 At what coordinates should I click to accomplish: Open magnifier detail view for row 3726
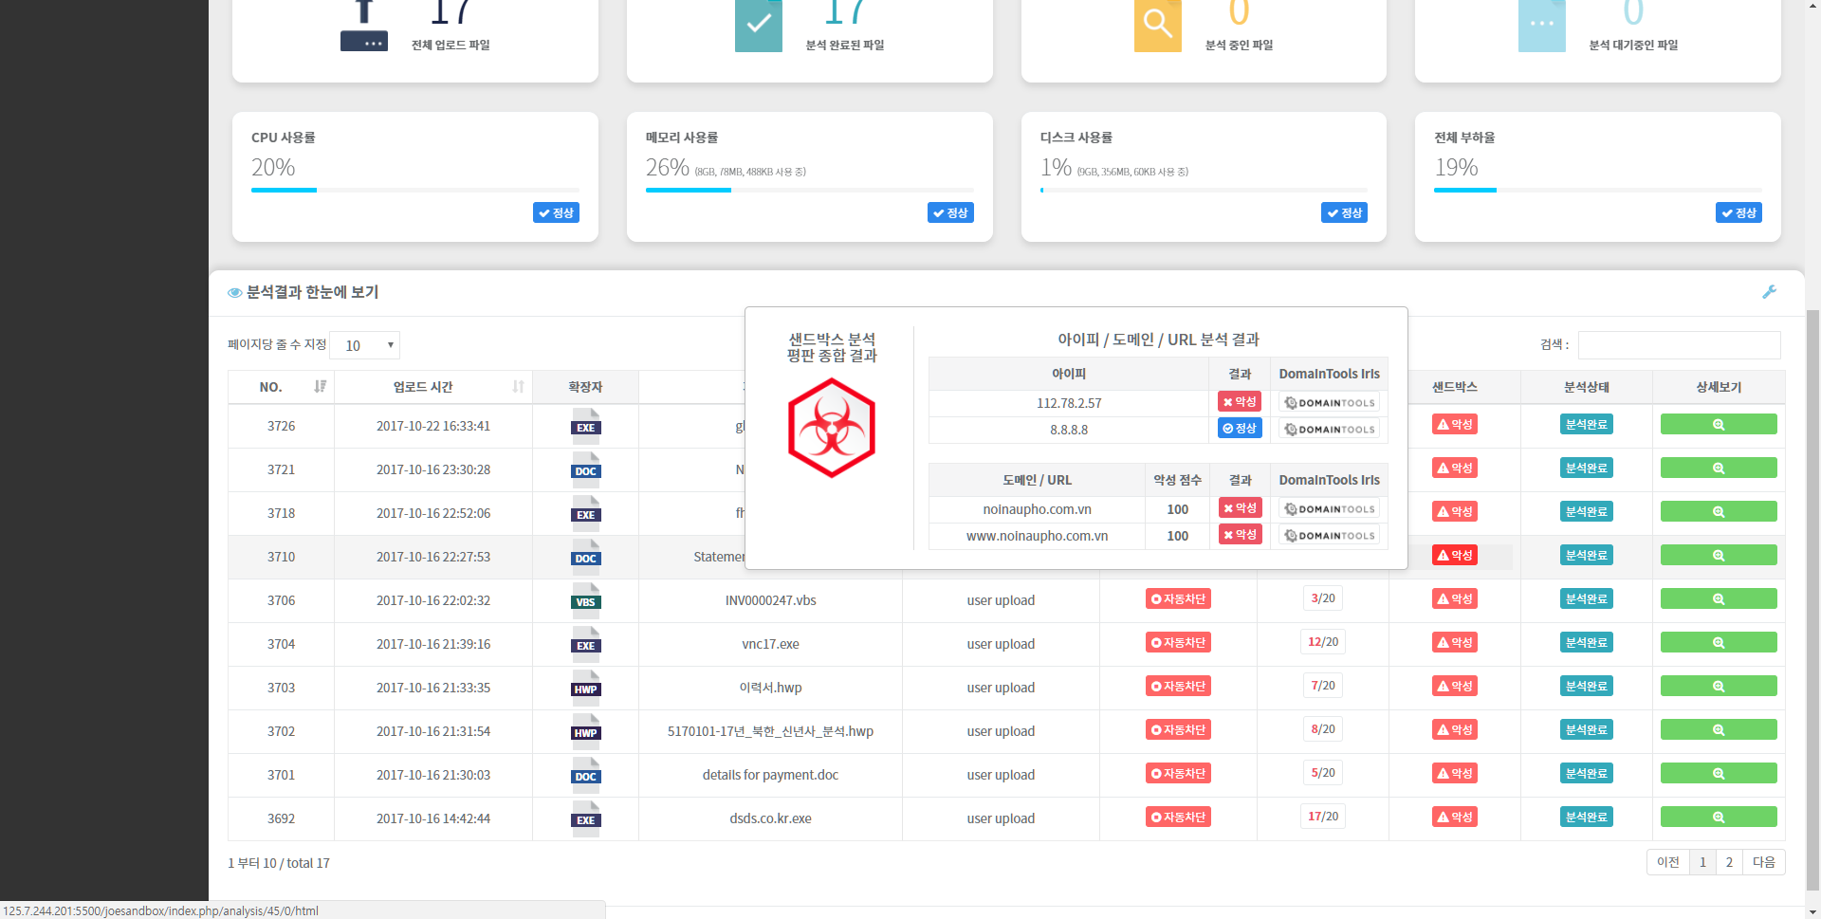point(1718,425)
